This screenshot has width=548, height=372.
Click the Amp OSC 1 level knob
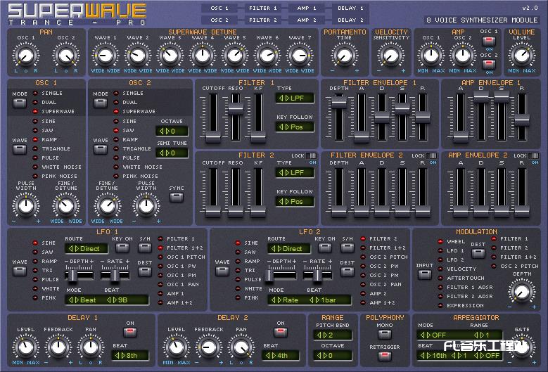[431, 55]
